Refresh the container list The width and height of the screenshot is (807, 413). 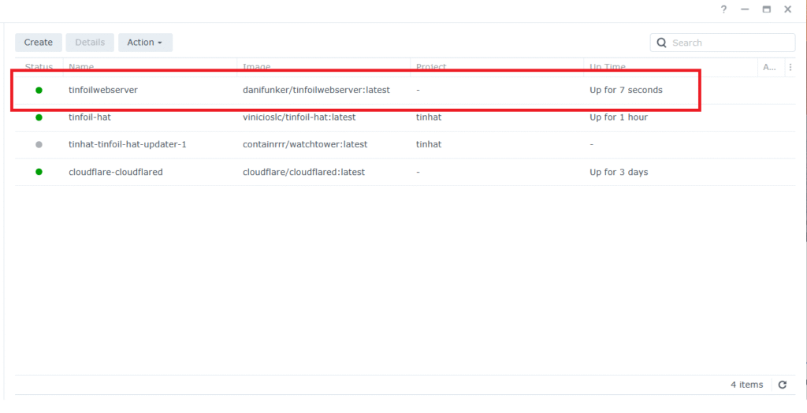pos(782,385)
